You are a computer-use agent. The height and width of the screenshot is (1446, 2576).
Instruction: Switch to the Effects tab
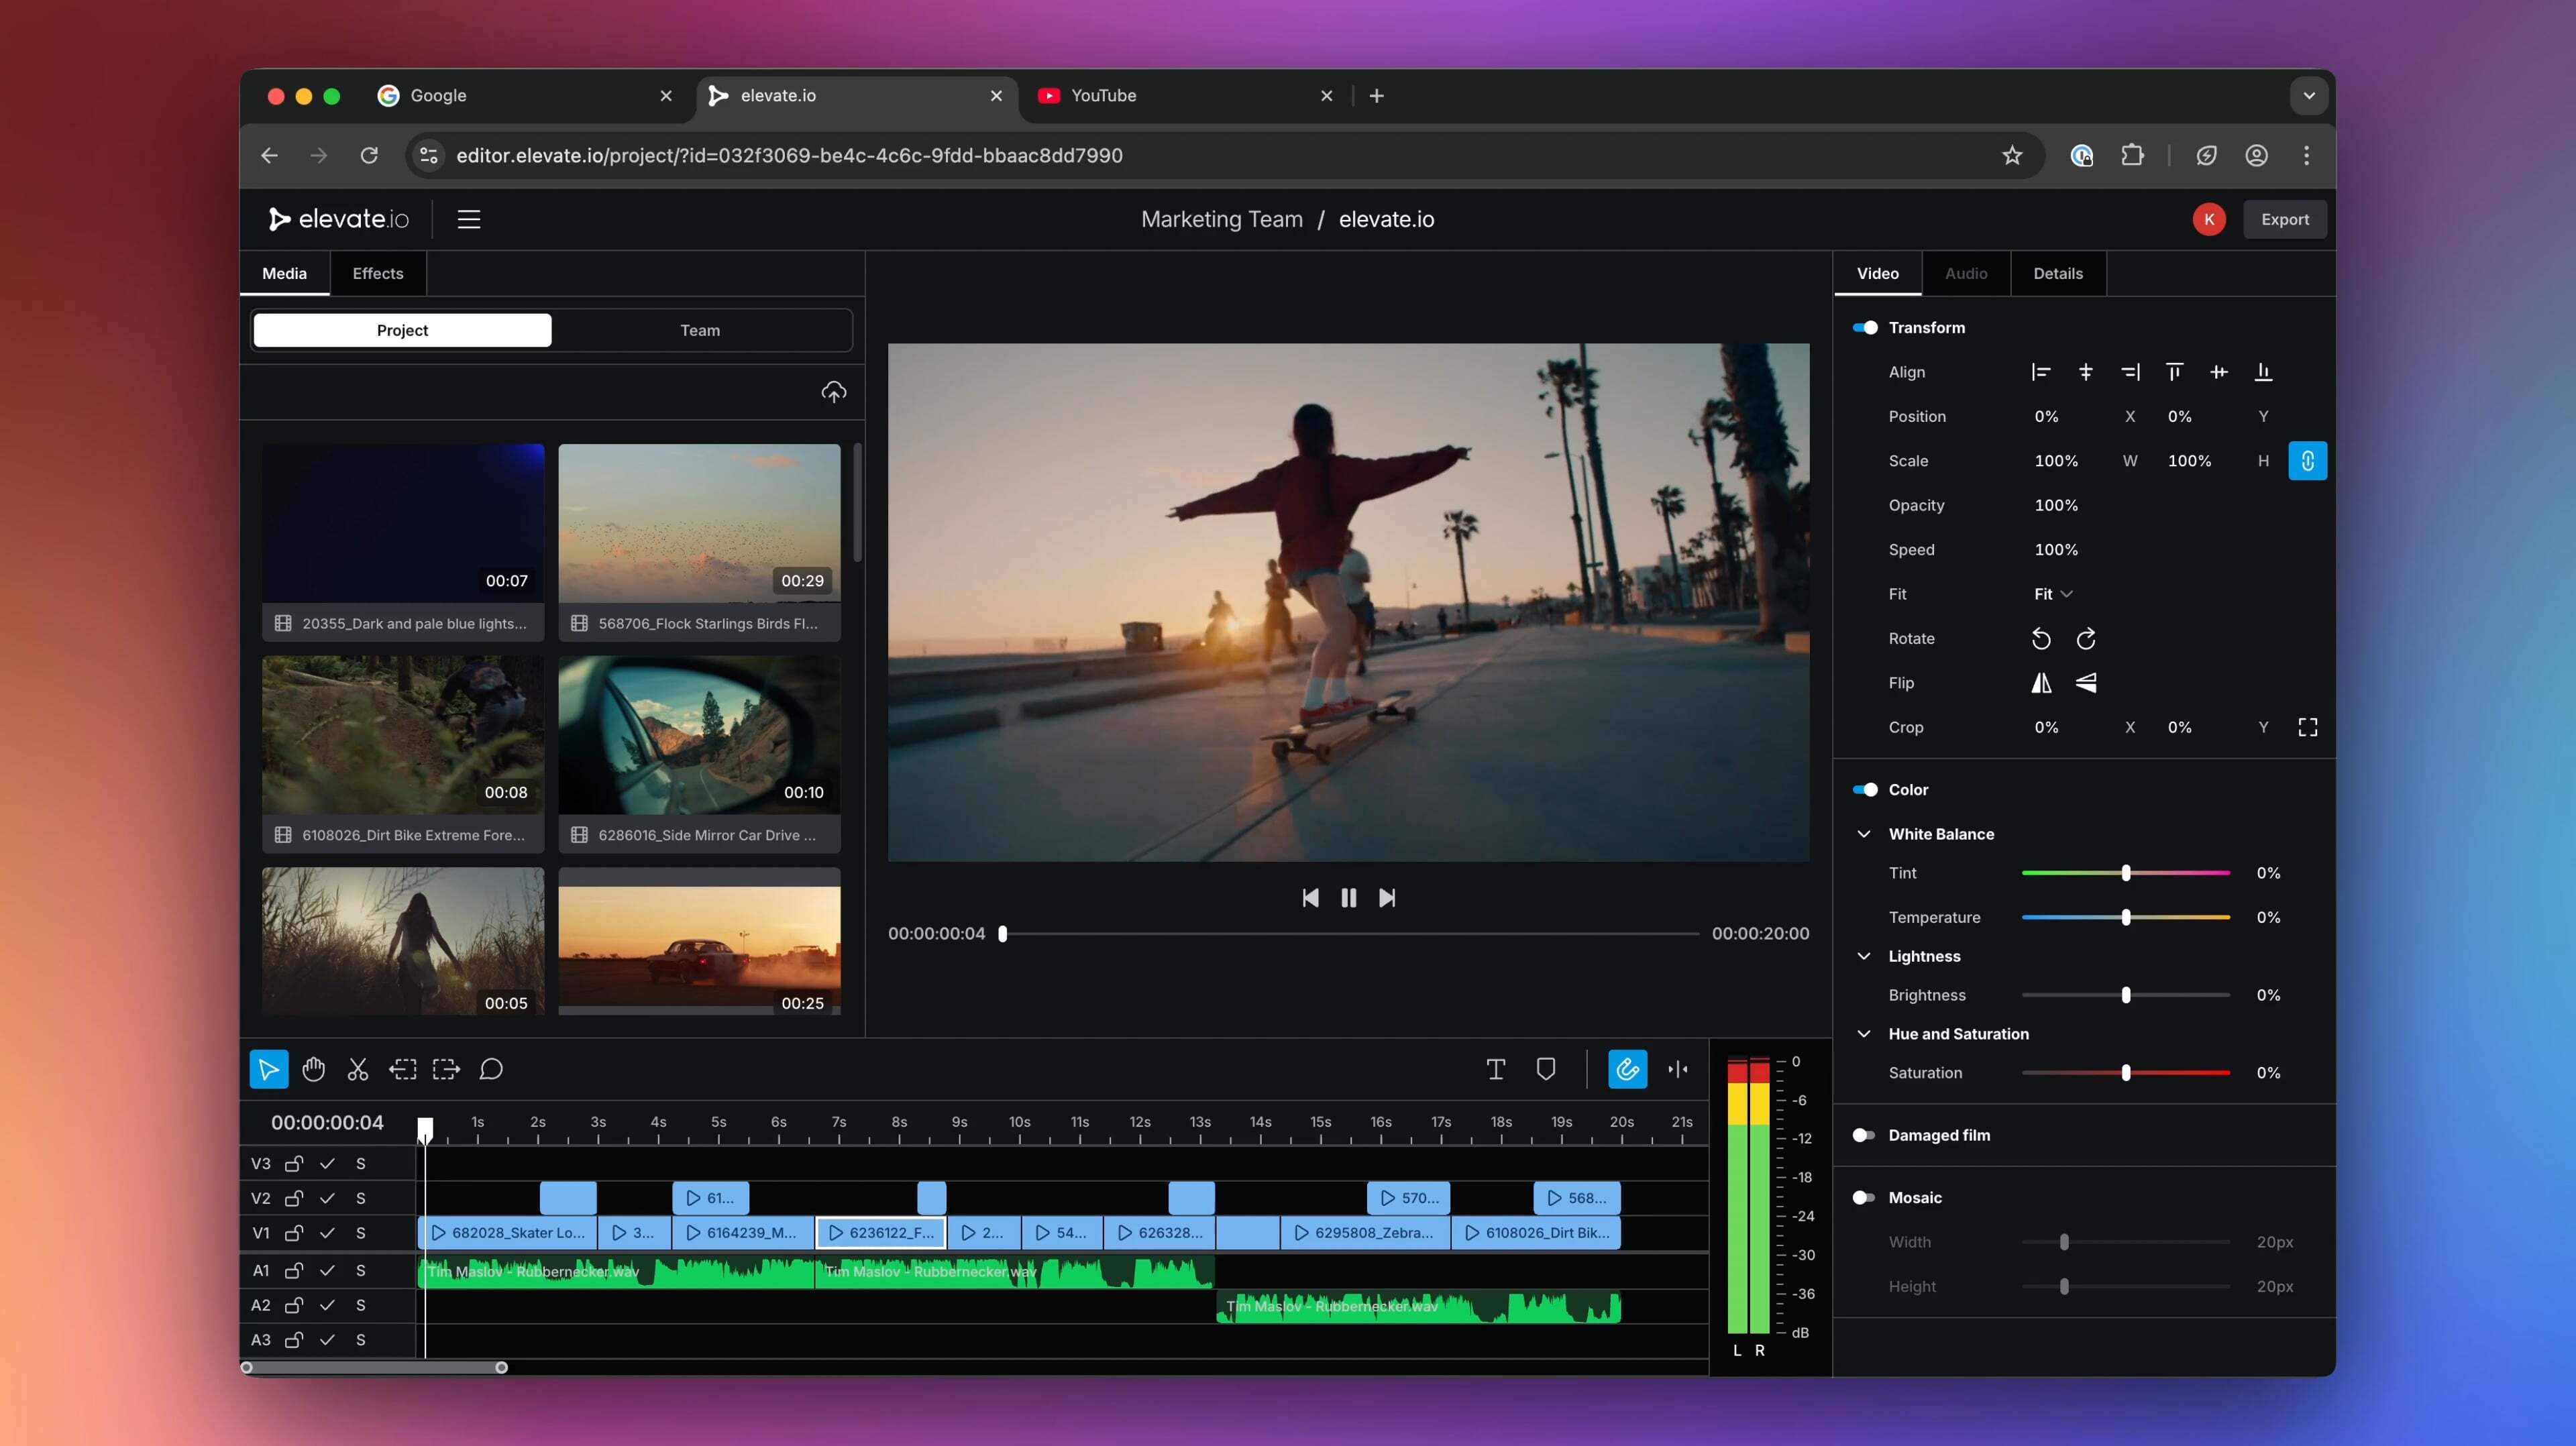pos(378,273)
